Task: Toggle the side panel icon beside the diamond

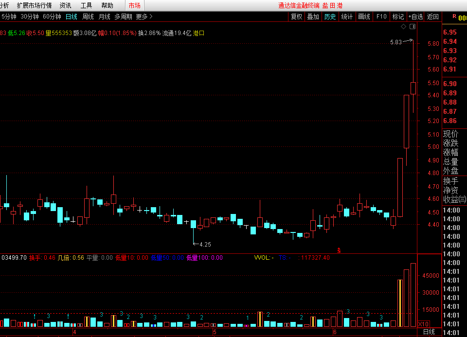Action: pos(413,26)
